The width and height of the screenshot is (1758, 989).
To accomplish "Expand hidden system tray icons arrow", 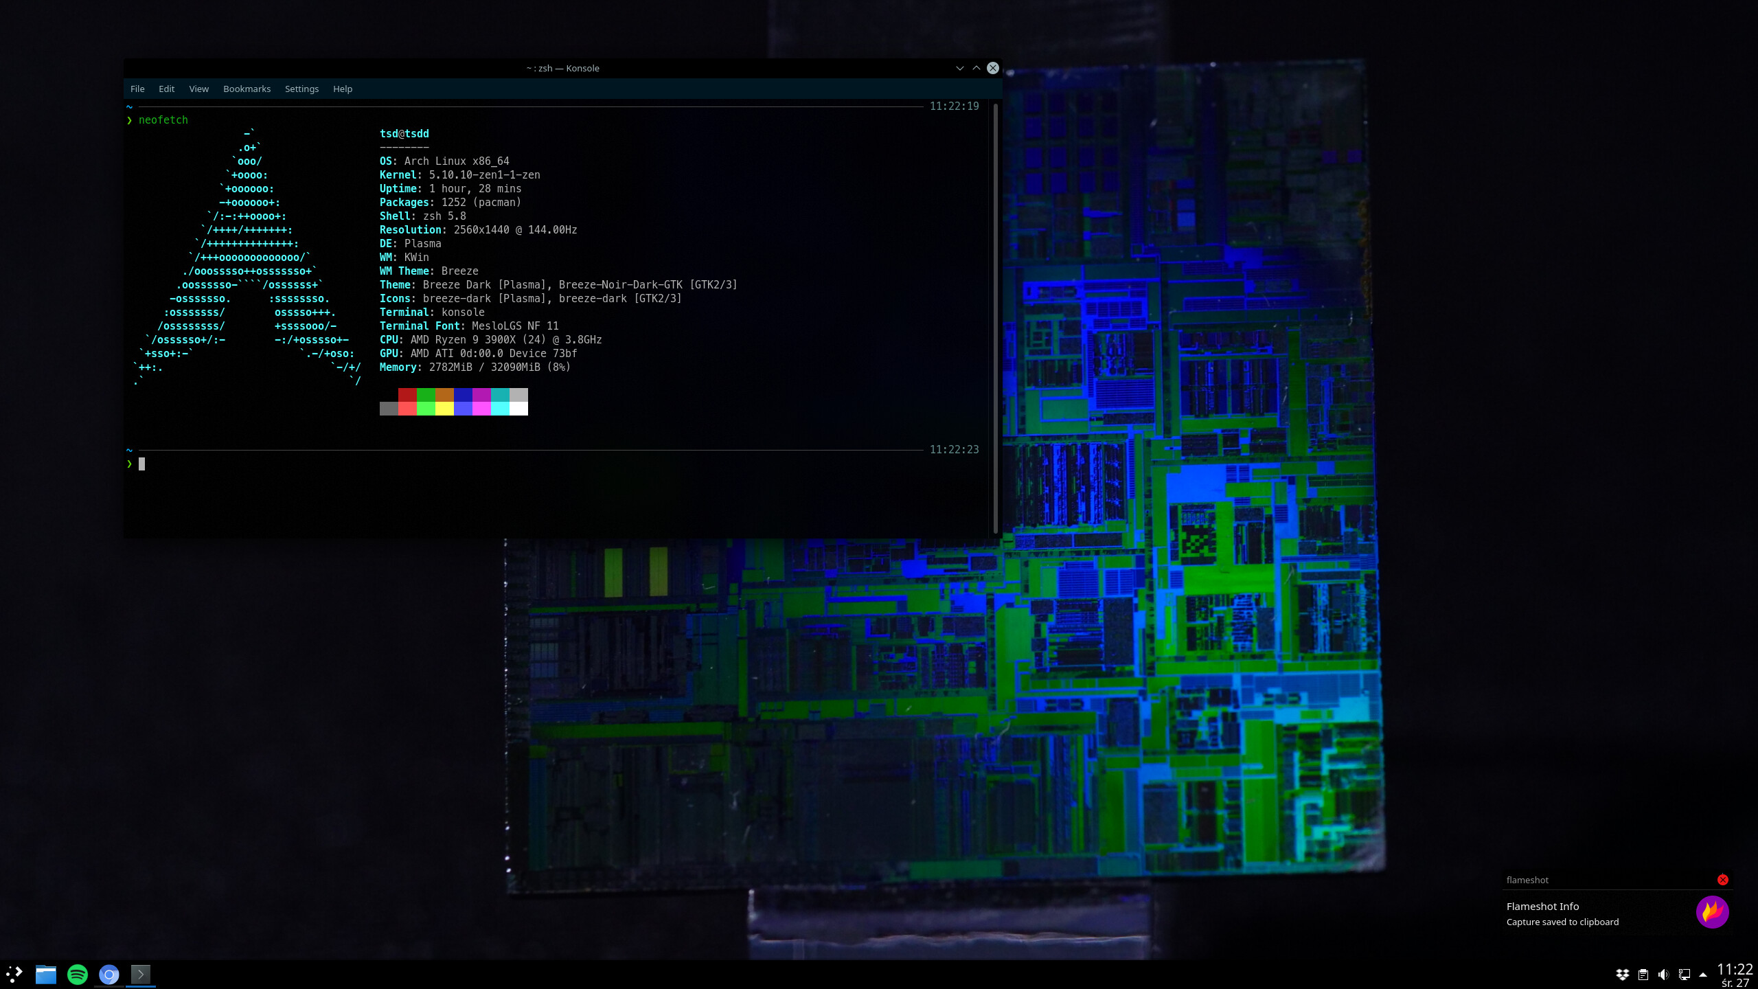I will click(x=1703, y=975).
